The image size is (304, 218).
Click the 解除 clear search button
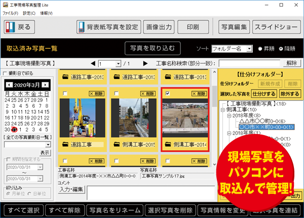click(292, 63)
